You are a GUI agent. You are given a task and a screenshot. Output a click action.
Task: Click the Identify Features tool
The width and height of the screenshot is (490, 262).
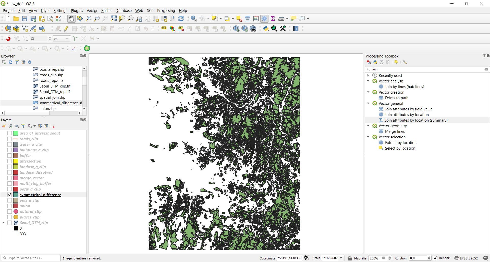coord(194,19)
